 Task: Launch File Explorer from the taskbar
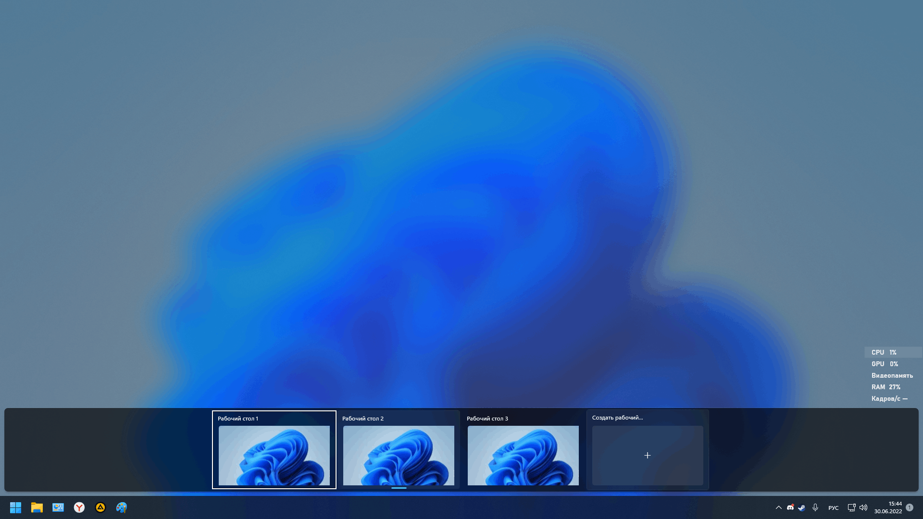[x=37, y=507]
